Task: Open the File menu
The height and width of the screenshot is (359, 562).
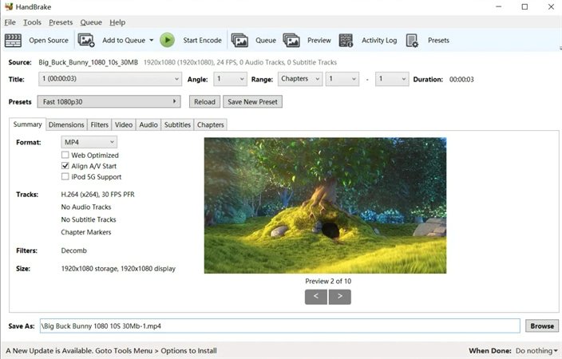Action: [10, 22]
